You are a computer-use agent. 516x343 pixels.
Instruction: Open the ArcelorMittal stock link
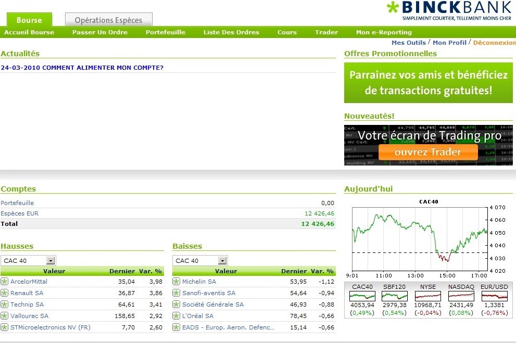tap(29, 282)
